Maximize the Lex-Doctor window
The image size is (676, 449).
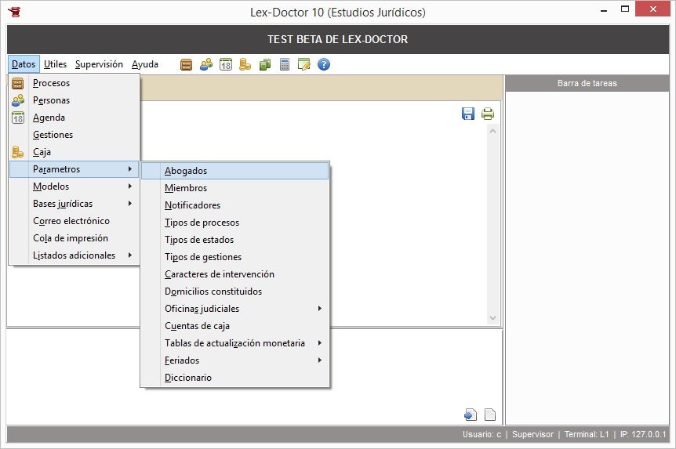click(625, 9)
